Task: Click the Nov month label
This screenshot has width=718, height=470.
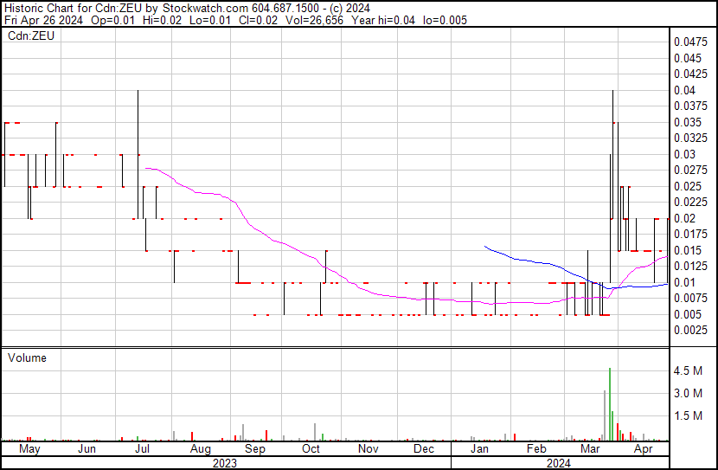Action: (369, 449)
